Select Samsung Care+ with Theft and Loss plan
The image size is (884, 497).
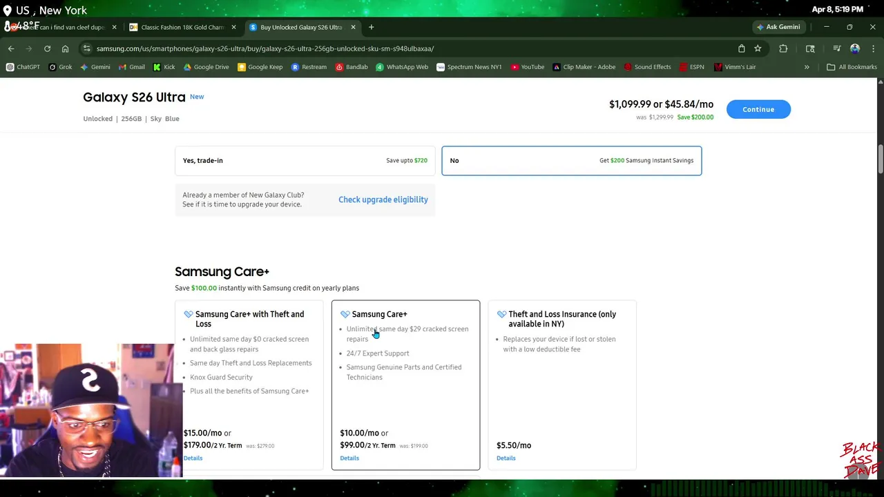[x=249, y=384]
